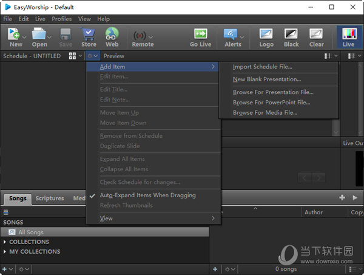Screen dimensions: 364x275
Task: Click the resources play arrow icon
Action: tap(355, 198)
